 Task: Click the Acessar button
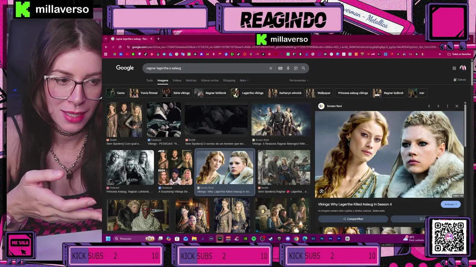451,204
